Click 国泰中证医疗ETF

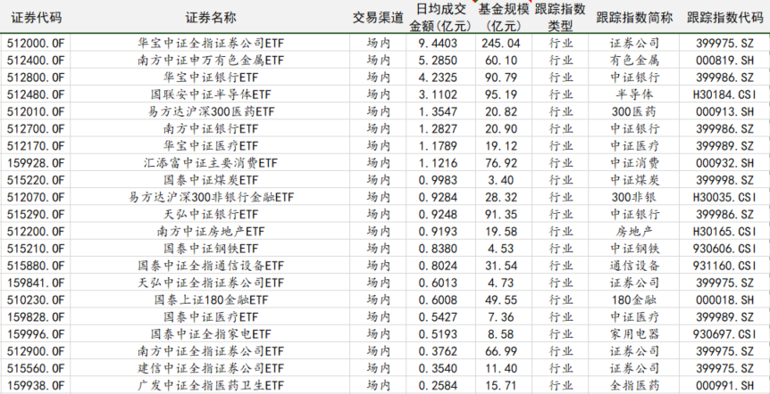tap(211, 317)
